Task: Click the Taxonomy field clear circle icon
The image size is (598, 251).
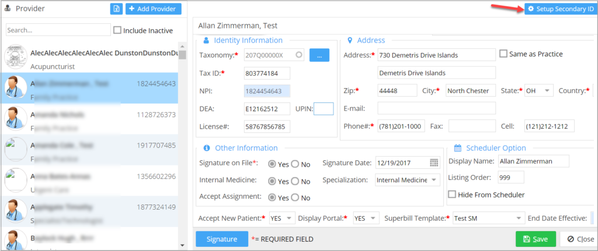Action: point(300,55)
